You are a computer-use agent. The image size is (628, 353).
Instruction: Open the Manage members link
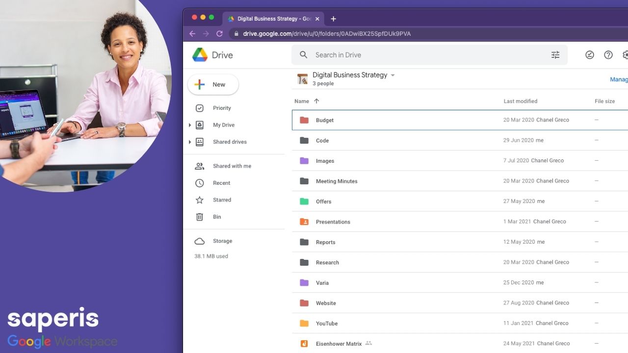(619, 79)
